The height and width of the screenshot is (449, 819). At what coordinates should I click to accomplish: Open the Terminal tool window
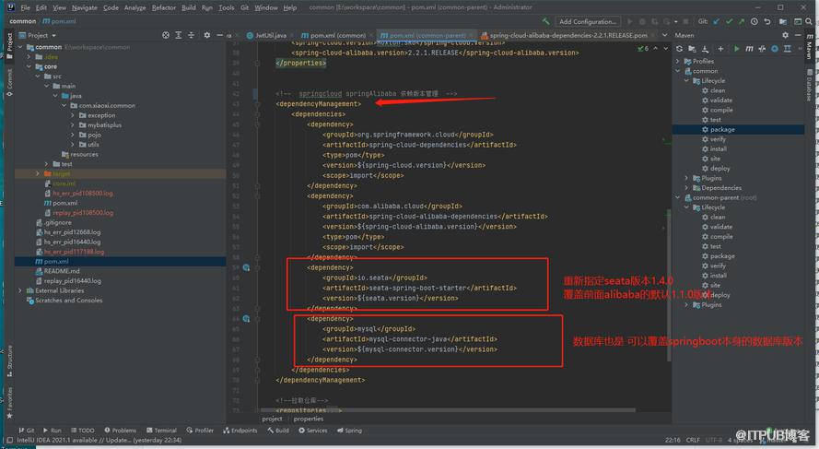[161, 431]
